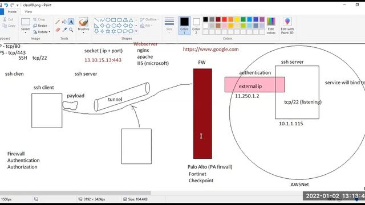Screen dimensions: 365x205
Task: Choose the Diamond shape
Action: coord(102,26)
